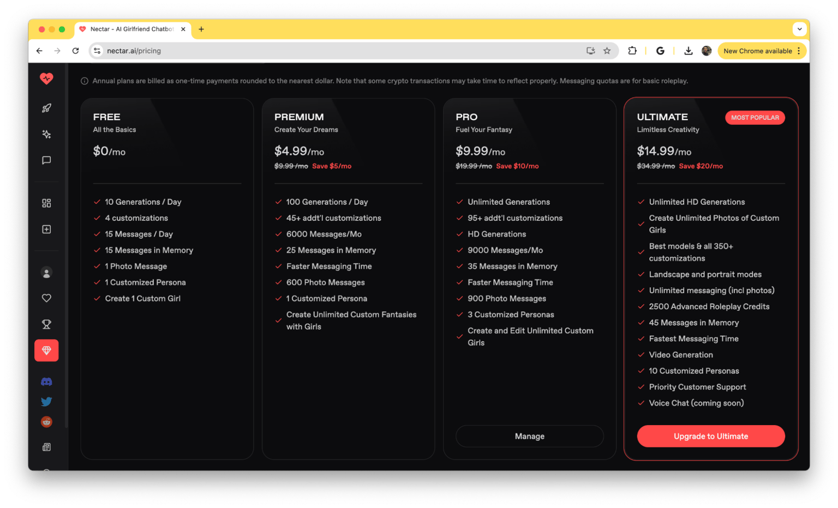This screenshot has width=838, height=508.
Task: Click 'Create Unlimited Custom Fantasies with Girls'
Action: 351,320
